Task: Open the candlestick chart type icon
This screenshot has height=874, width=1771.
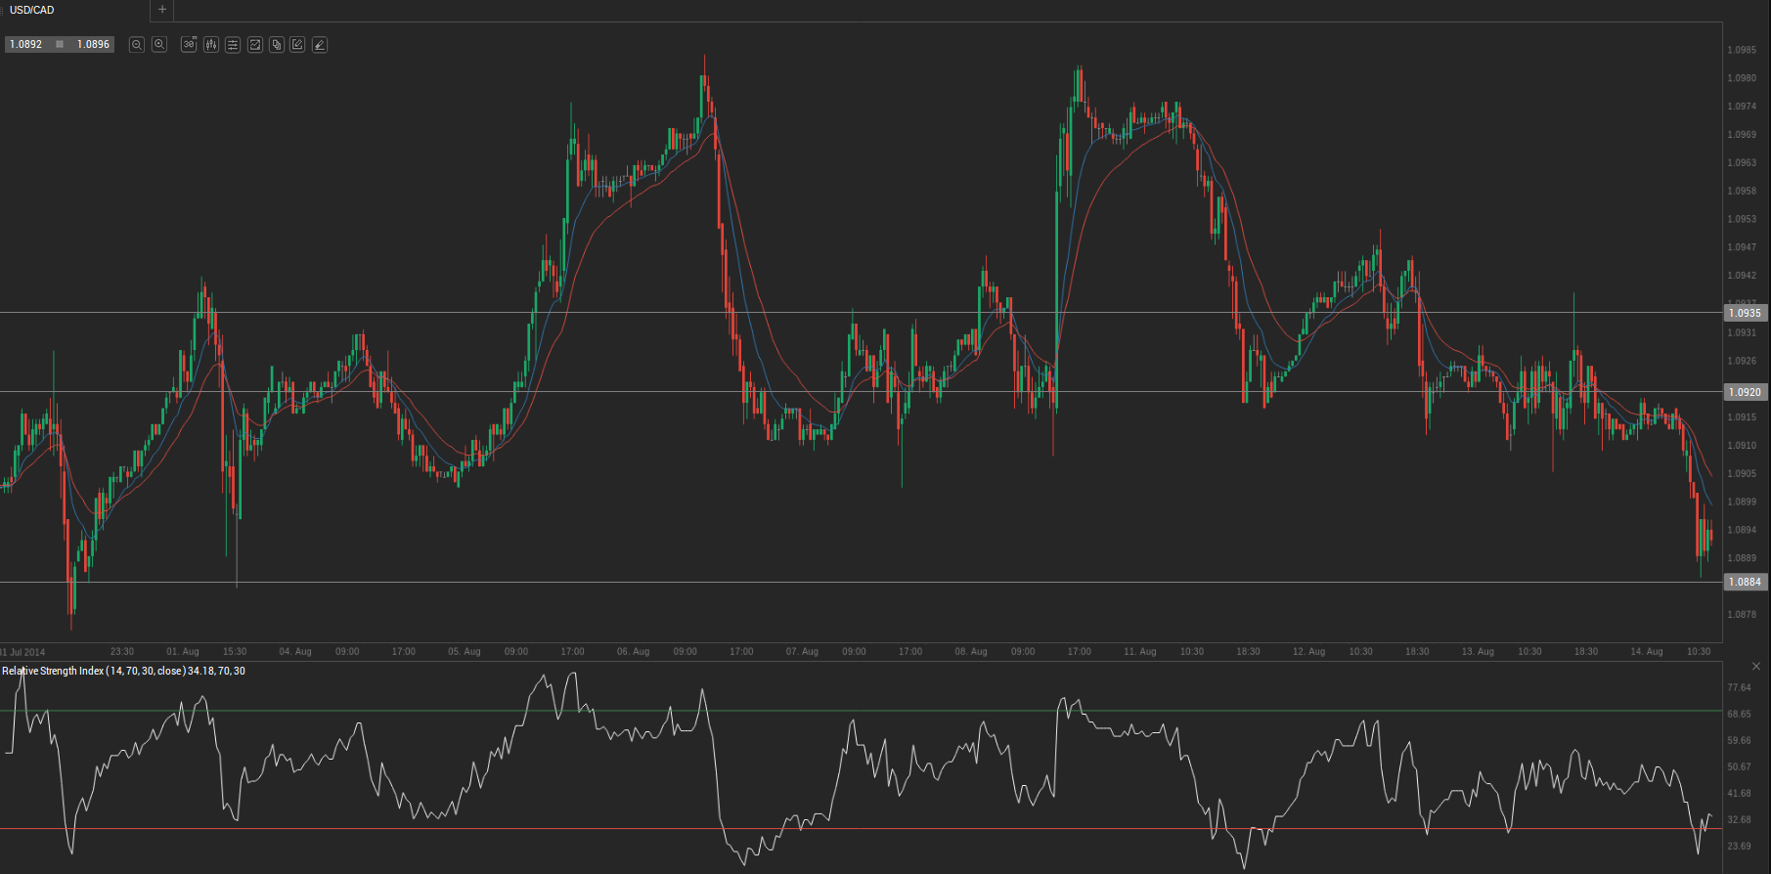Action: [211, 45]
